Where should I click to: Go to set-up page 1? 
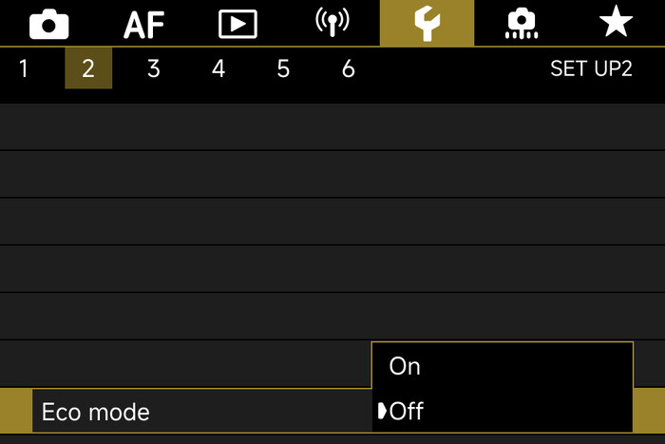(x=24, y=69)
